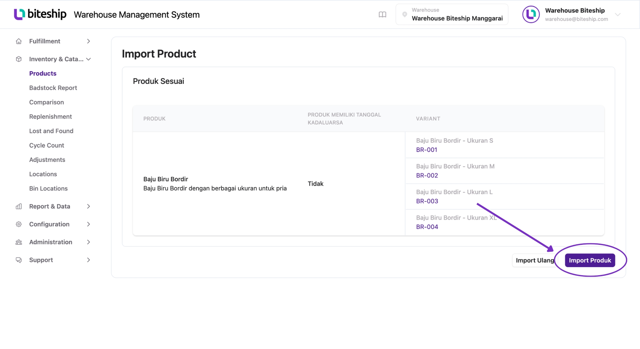This screenshot has height=349, width=640.
Task: Expand the Fulfillment menu chevron
Action: click(x=88, y=41)
